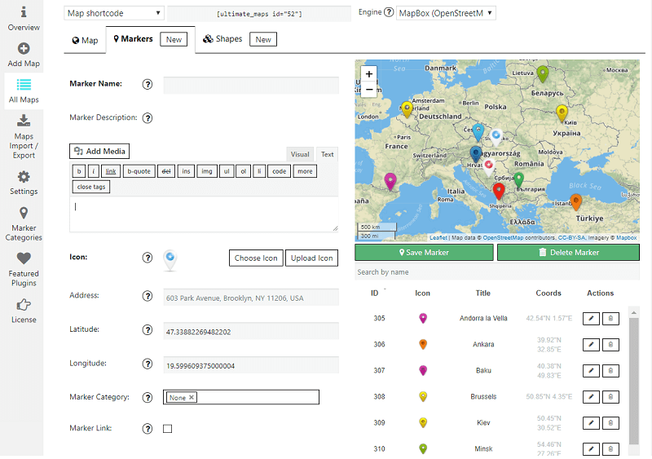Click the map zoom in plus button
The width and height of the screenshot is (652, 459).
pos(369,74)
